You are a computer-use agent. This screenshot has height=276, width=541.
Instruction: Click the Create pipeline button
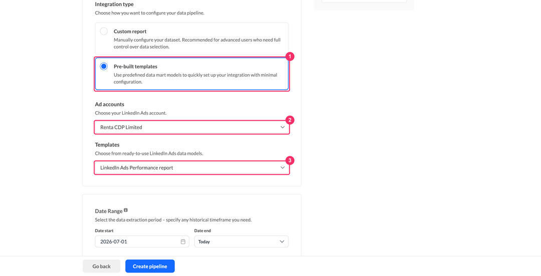(x=150, y=266)
